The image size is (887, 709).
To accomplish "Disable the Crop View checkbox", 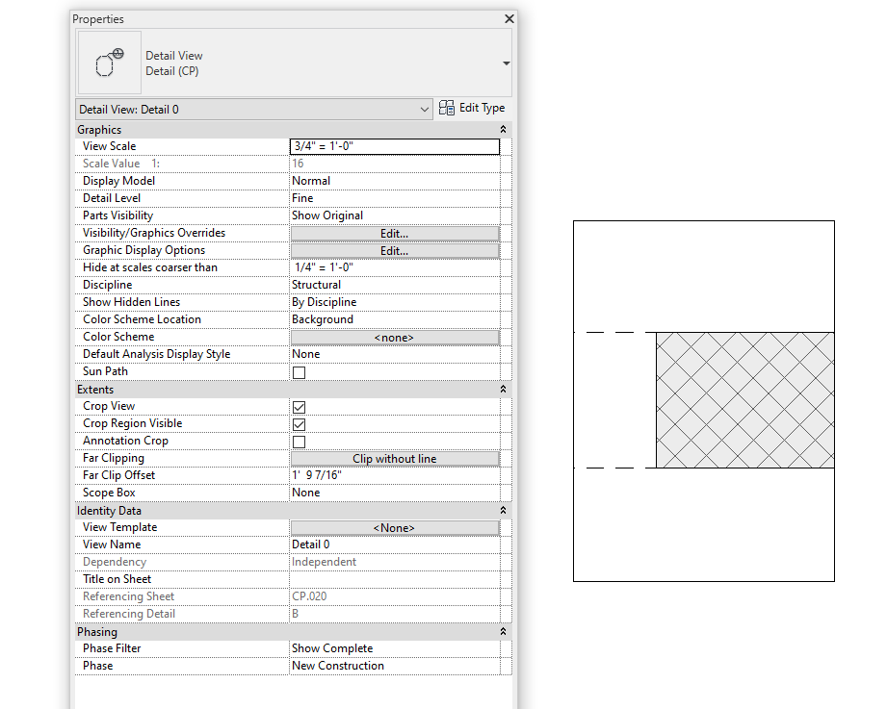I will pyautogui.click(x=299, y=406).
